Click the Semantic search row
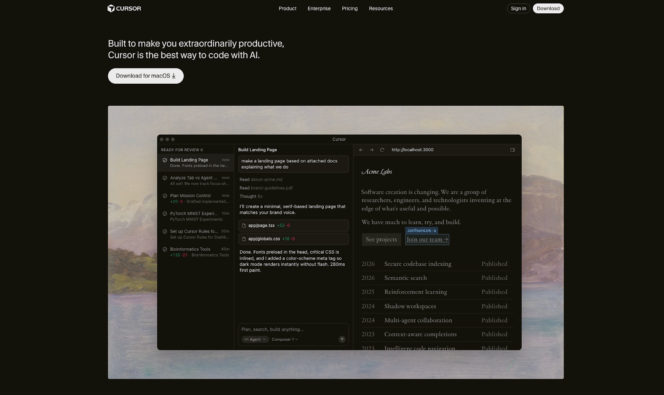Viewport: 664px width, 395px height. [437, 278]
